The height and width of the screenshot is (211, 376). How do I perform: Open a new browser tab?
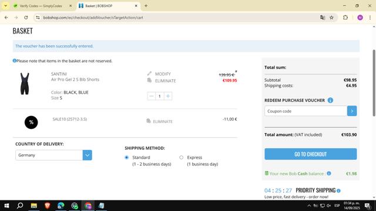point(146,6)
